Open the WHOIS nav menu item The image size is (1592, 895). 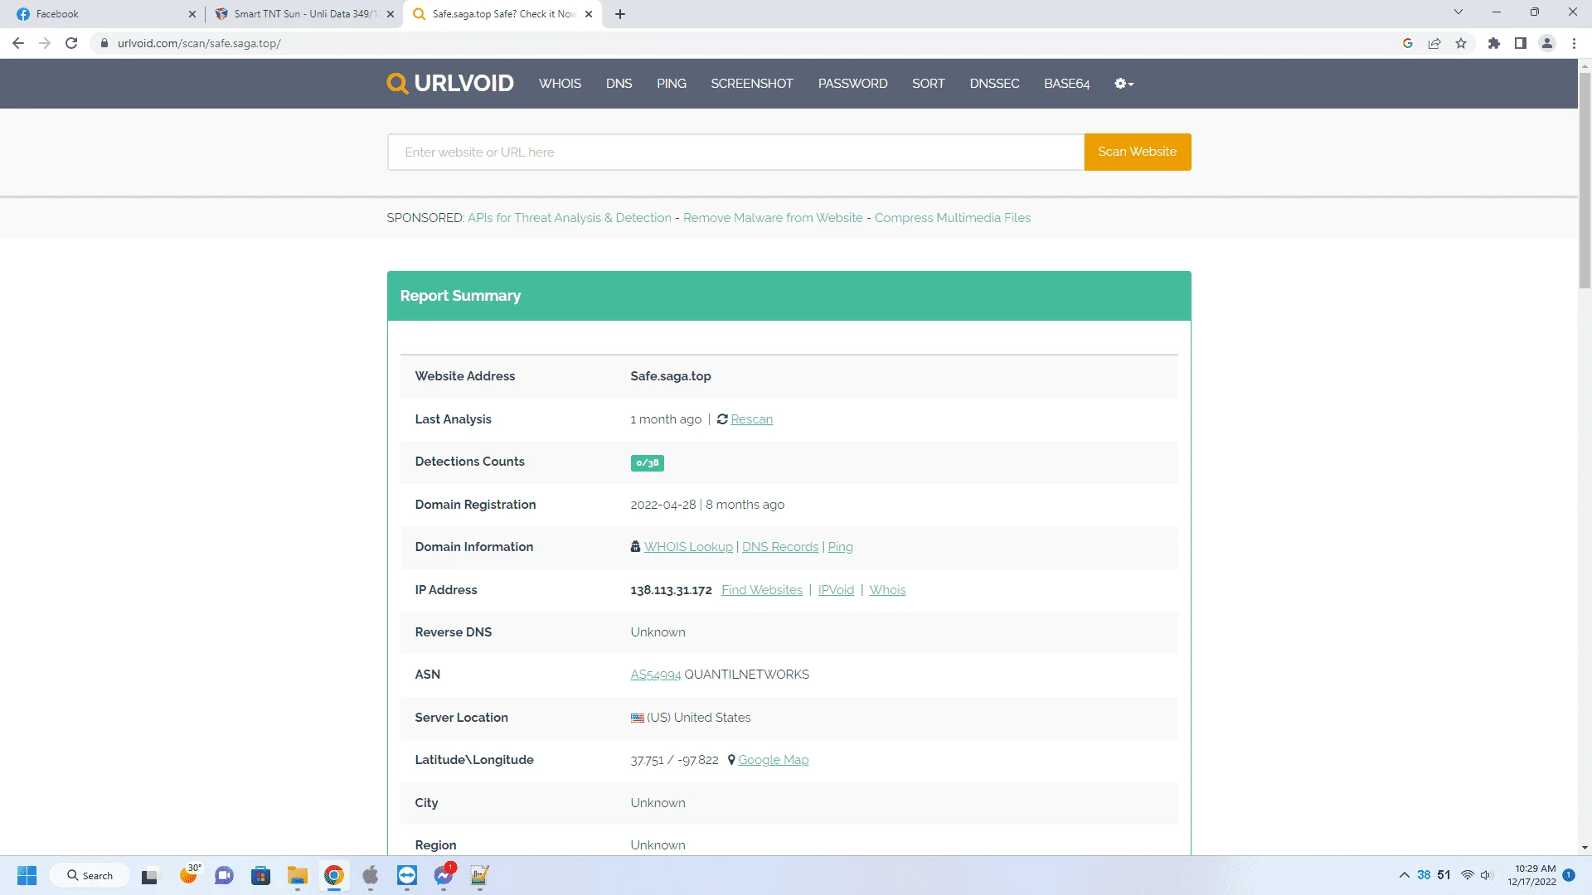click(560, 84)
